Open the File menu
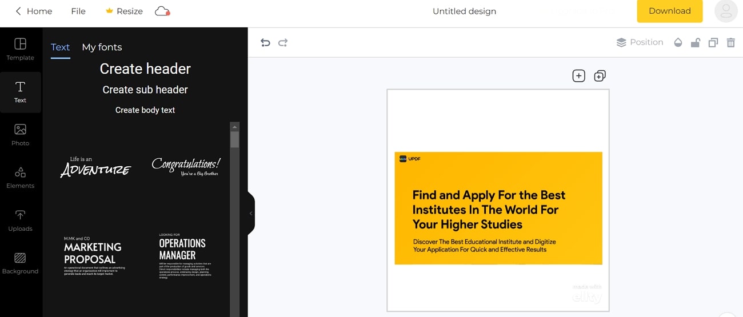The image size is (743, 317). click(78, 11)
